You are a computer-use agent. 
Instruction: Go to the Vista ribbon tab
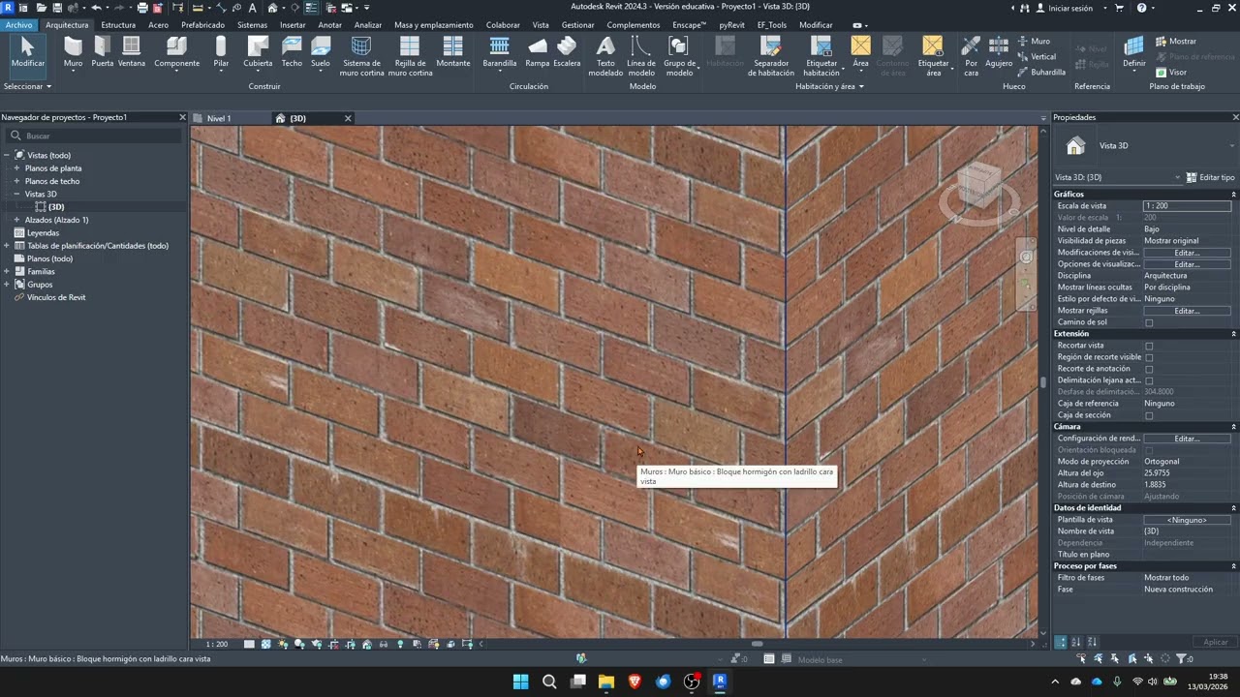[x=541, y=24]
